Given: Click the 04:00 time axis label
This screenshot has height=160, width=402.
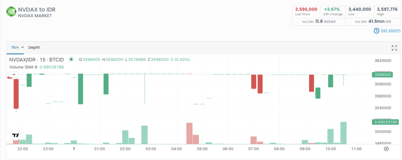Looking at the screenshot, I should (176, 149).
